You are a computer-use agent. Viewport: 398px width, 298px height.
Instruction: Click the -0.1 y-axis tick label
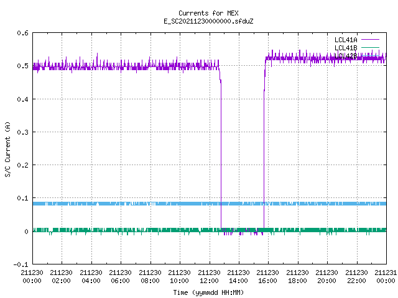21,264
